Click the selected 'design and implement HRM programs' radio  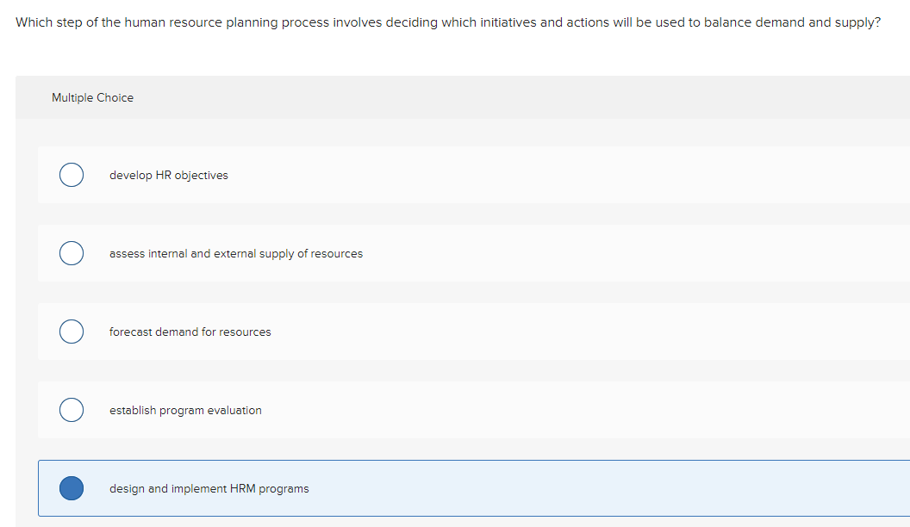click(x=71, y=488)
